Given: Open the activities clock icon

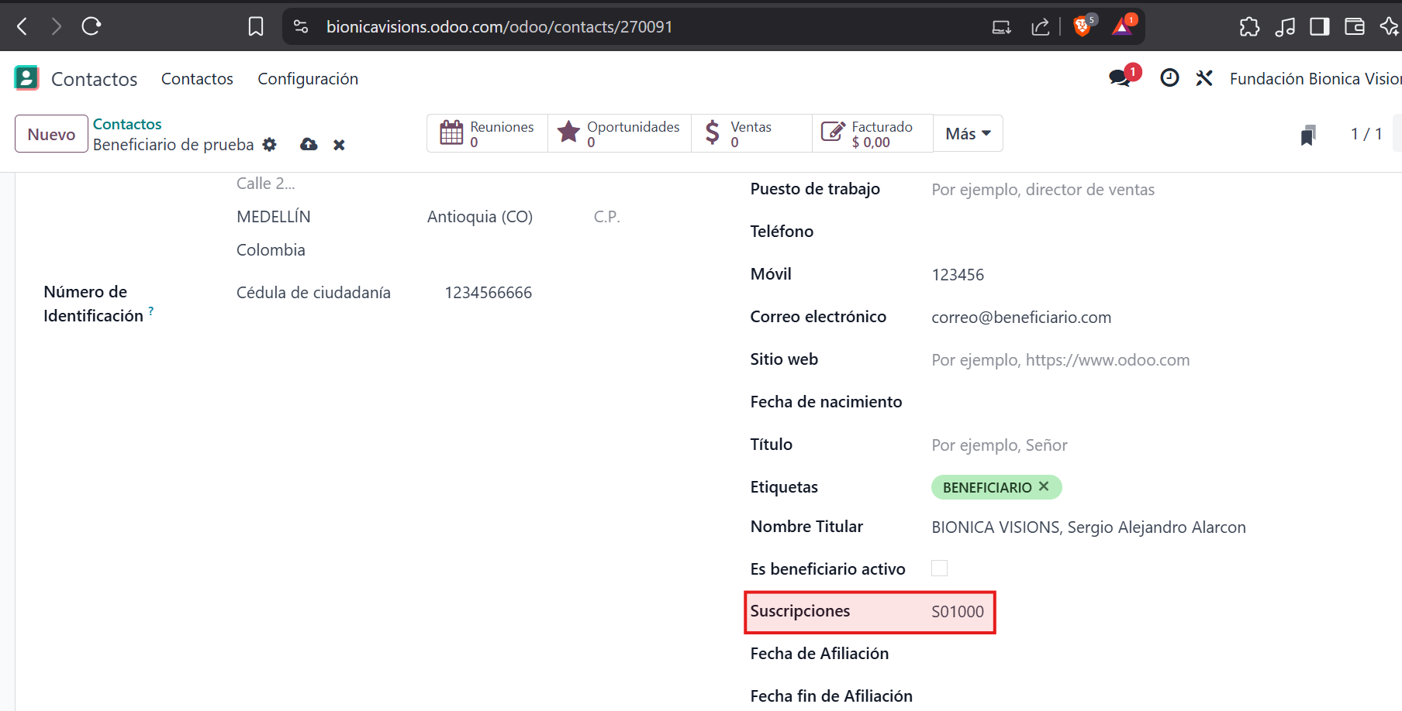Looking at the screenshot, I should tap(1169, 78).
